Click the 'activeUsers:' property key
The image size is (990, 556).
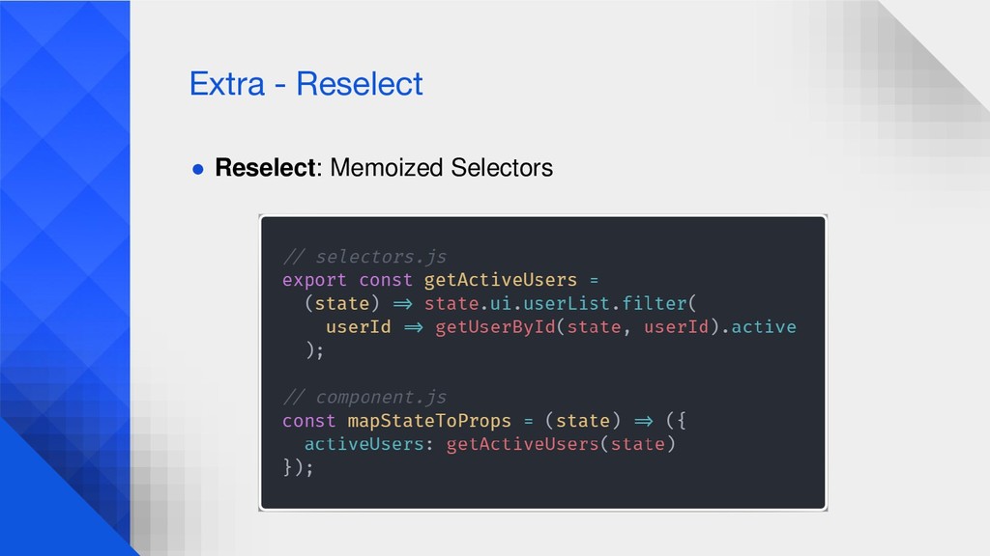click(x=368, y=444)
